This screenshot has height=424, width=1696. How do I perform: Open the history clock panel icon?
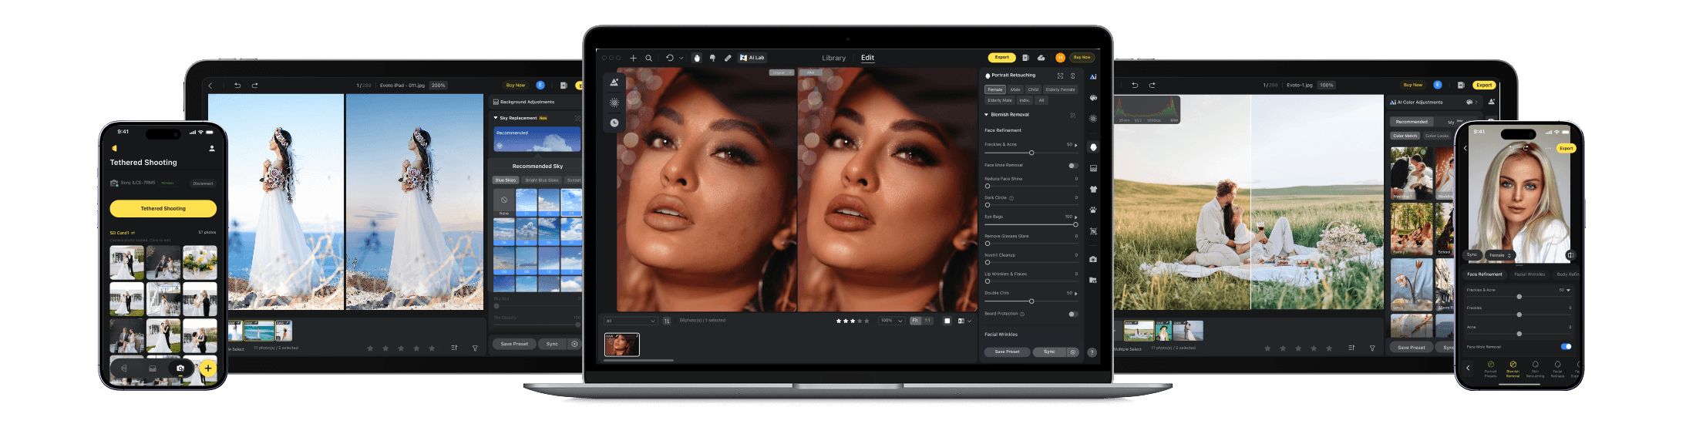pos(614,123)
